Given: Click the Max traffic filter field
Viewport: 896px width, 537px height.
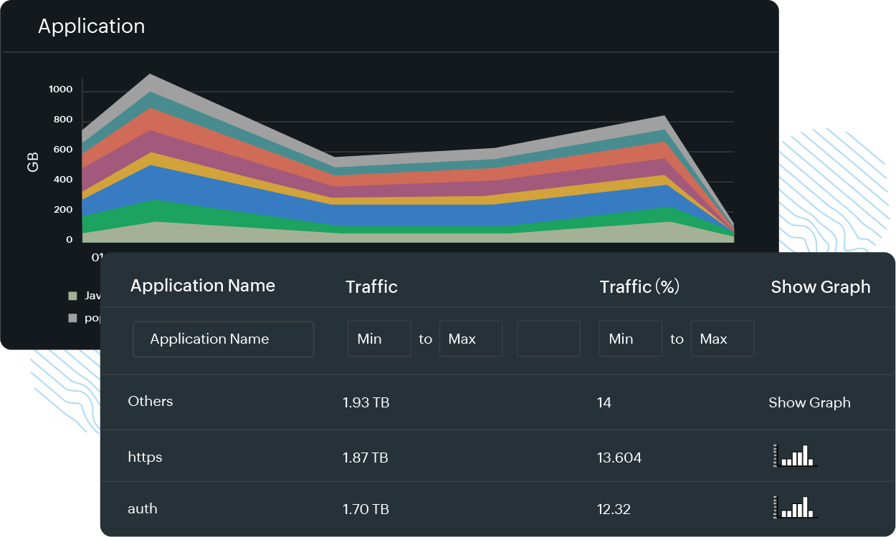Looking at the screenshot, I should point(471,339).
